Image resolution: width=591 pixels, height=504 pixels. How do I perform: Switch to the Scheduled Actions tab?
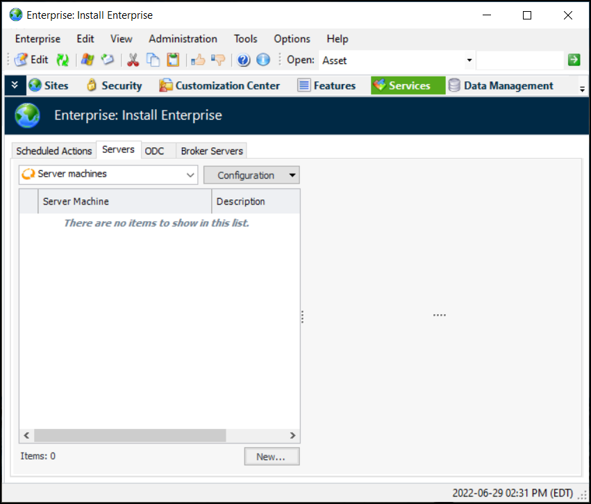[x=54, y=151]
